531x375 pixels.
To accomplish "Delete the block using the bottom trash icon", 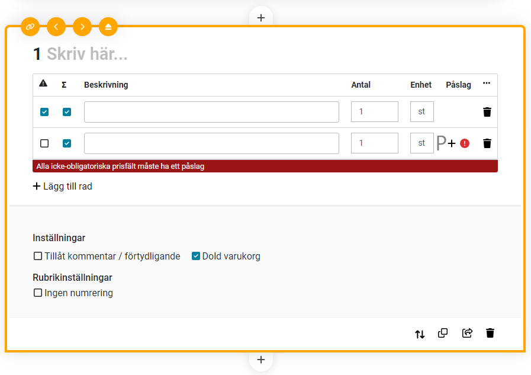I will click(x=490, y=334).
